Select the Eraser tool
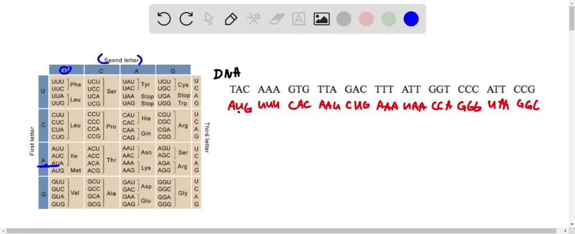The width and height of the screenshot is (575, 234). (276, 19)
